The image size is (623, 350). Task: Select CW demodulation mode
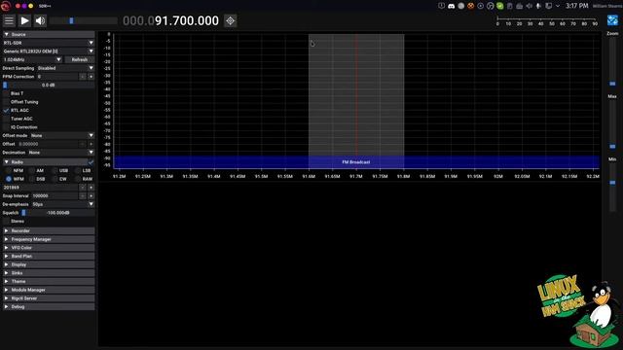point(55,179)
